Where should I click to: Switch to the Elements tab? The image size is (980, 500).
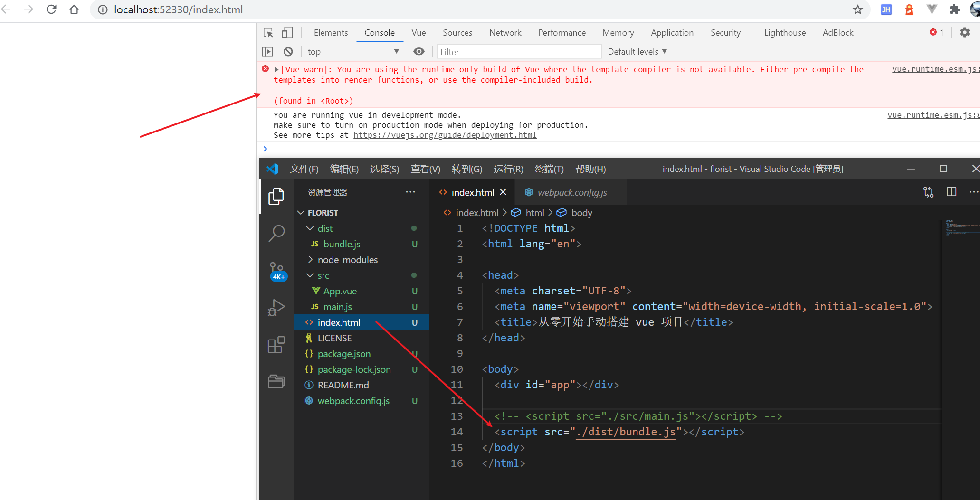[x=331, y=32]
